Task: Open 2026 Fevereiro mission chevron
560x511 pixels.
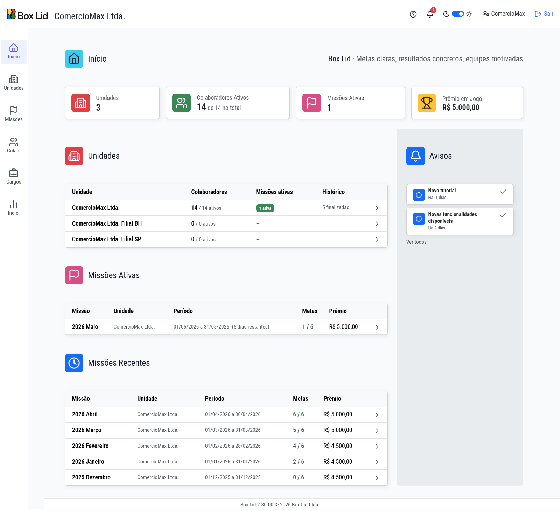Action: coord(377,446)
